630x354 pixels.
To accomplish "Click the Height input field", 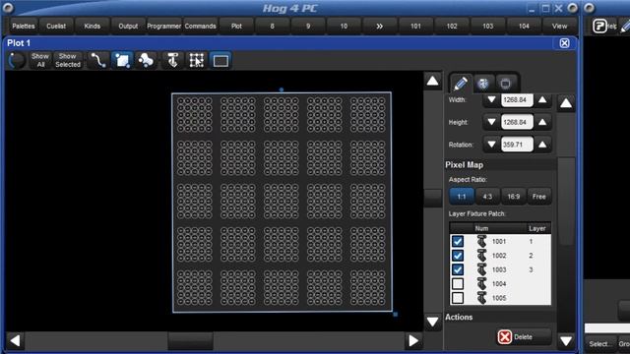I will (x=517, y=122).
